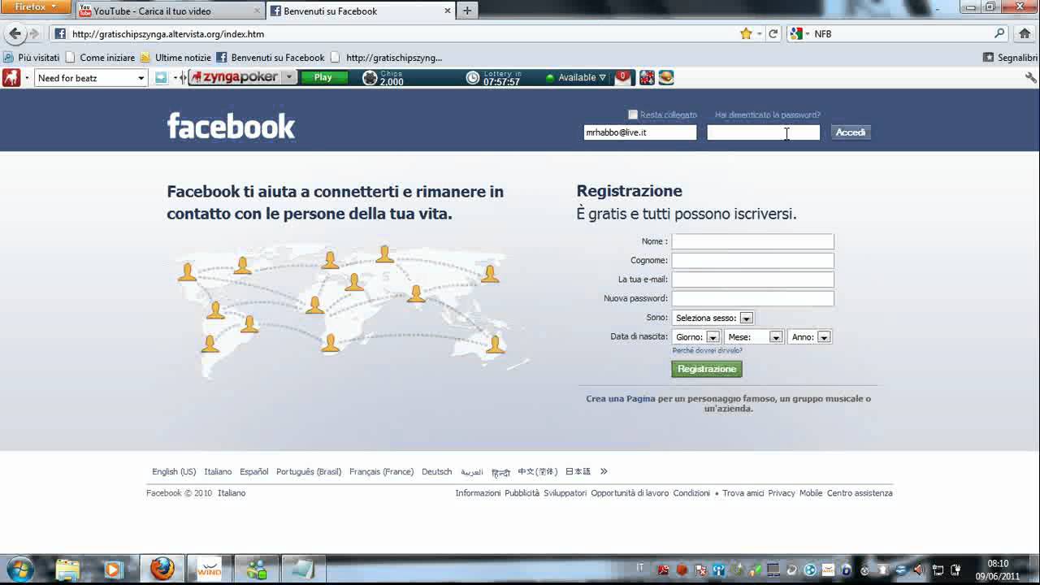The width and height of the screenshot is (1040, 585).
Task: Click the Facebook logo in header
Action: [x=231, y=127]
